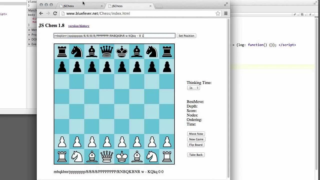Screen dimensions: 320x180
Task: Click the black bishop beside the black king
Action: coord(137,51)
